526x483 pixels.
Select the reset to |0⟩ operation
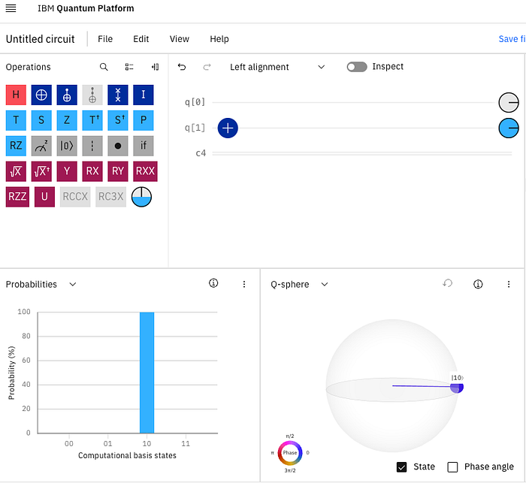click(x=67, y=146)
